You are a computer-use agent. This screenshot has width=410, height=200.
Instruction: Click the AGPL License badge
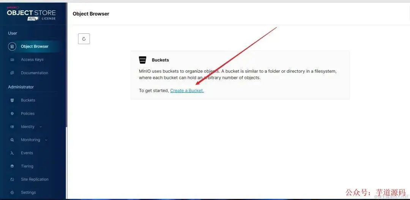(x=41, y=19)
